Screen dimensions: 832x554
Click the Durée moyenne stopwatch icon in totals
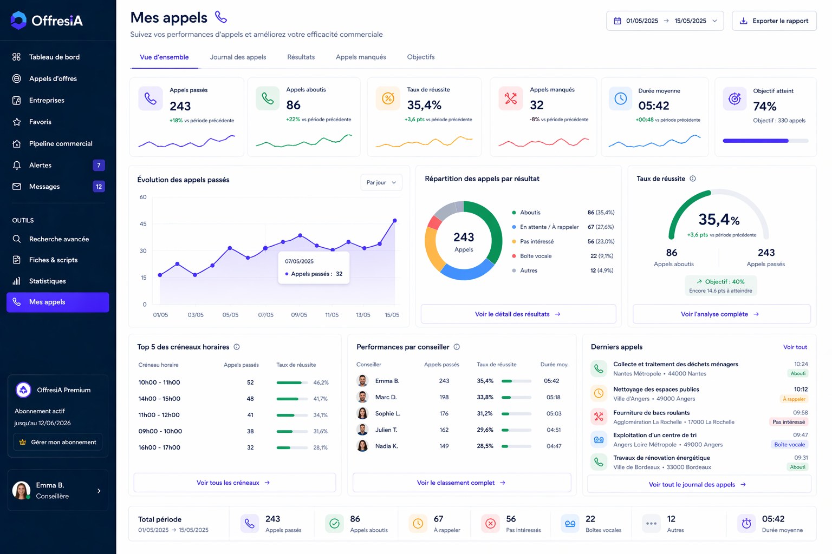(746, 523)
